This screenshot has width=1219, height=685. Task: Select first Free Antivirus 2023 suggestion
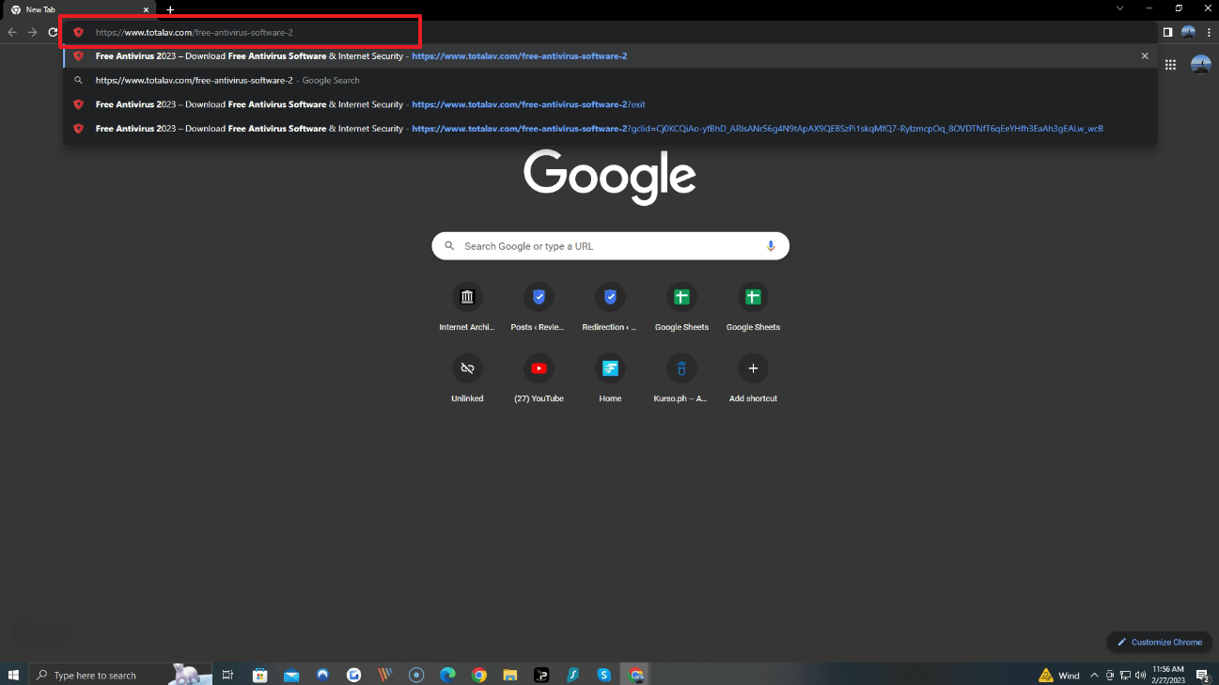click(x=610, y=56)
